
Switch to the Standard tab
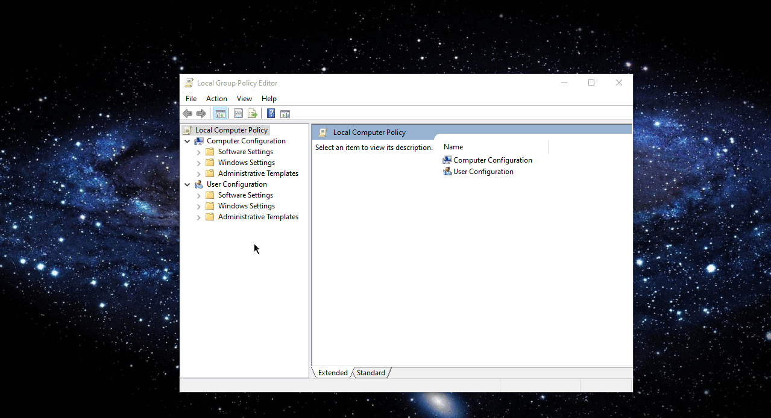[x=371, y=373]
